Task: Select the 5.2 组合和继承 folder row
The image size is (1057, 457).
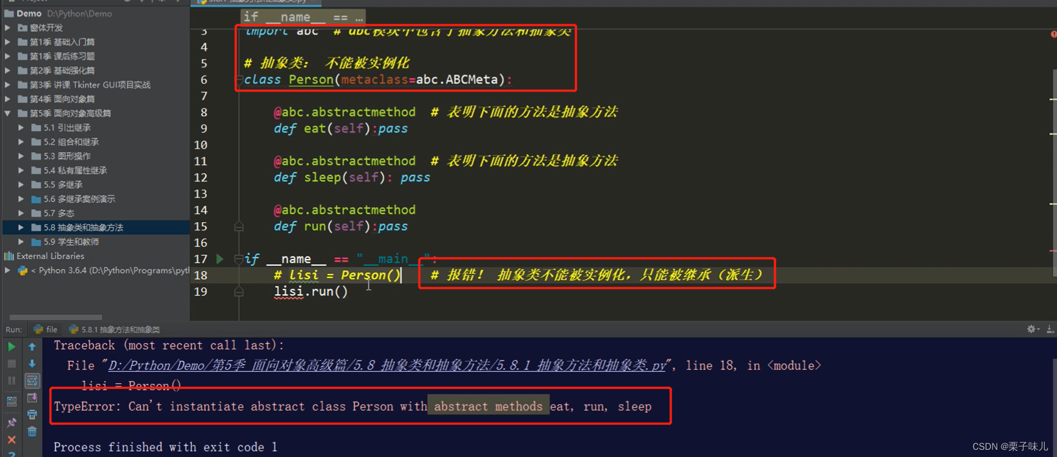Action: [x=96, y=142]
